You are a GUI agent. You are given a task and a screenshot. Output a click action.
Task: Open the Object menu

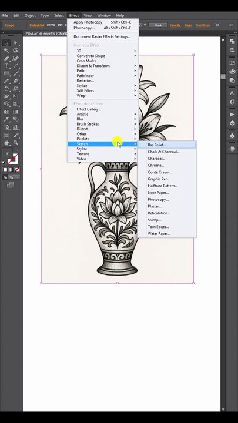[30, 15]
